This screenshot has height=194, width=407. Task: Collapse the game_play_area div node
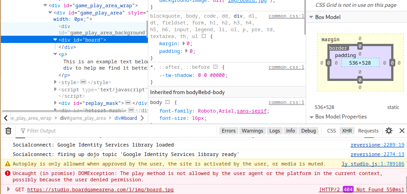(50, 13)
